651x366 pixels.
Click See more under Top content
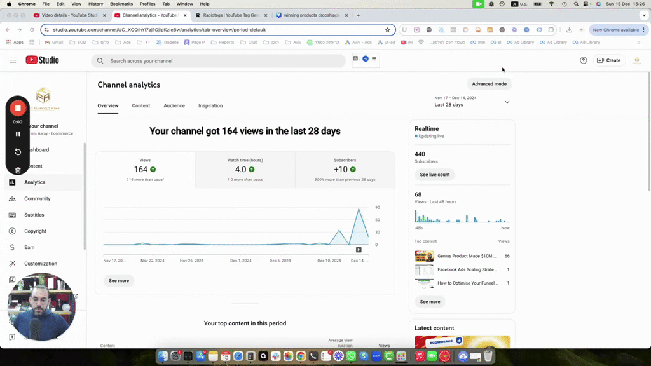tap(430, 302)
